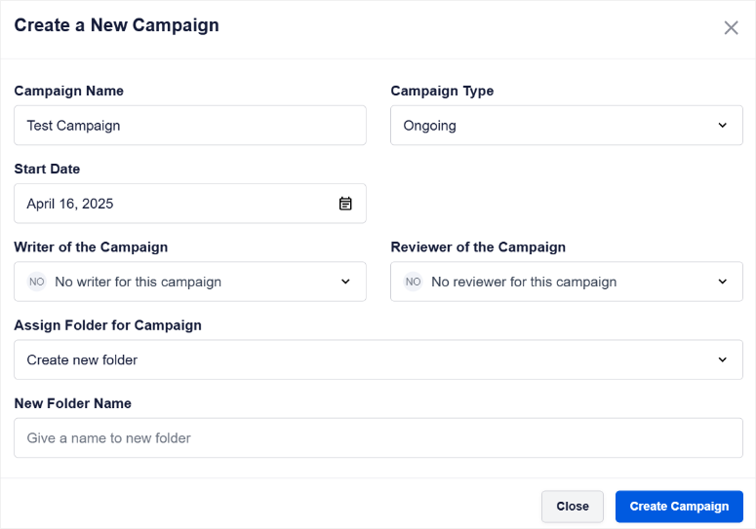
Task: Click the chevron arrow in the reviewer selector
Action: tap(722, 282)
